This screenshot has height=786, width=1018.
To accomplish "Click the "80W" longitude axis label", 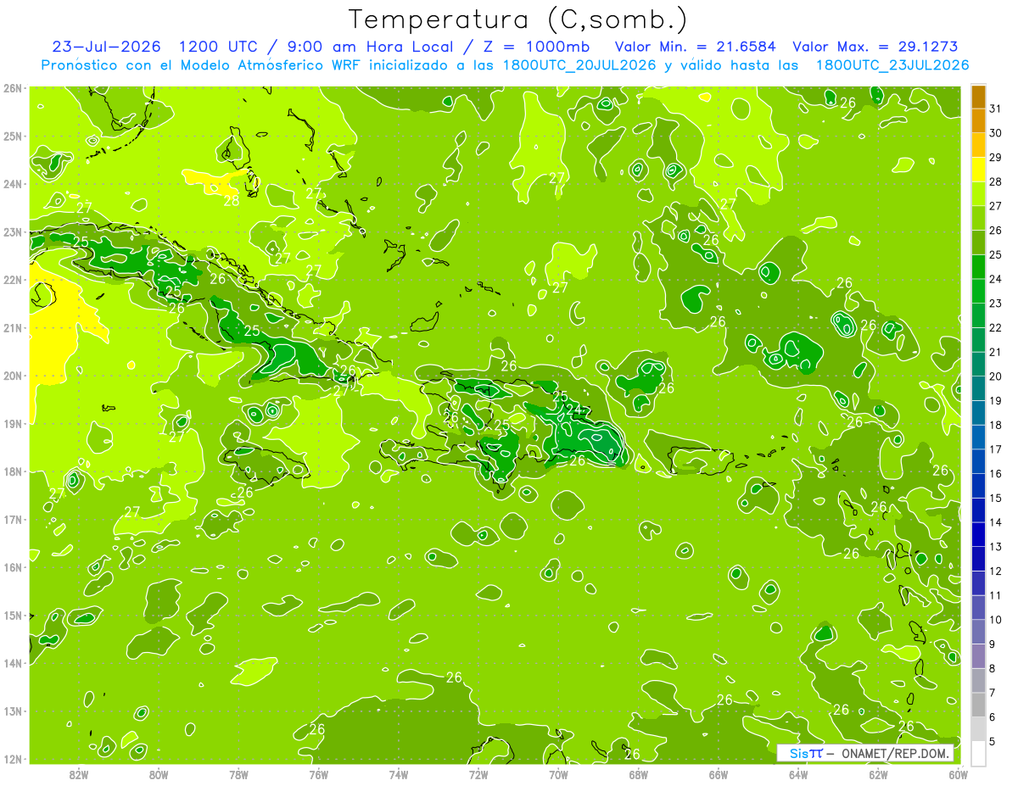I will pos(159,773).
